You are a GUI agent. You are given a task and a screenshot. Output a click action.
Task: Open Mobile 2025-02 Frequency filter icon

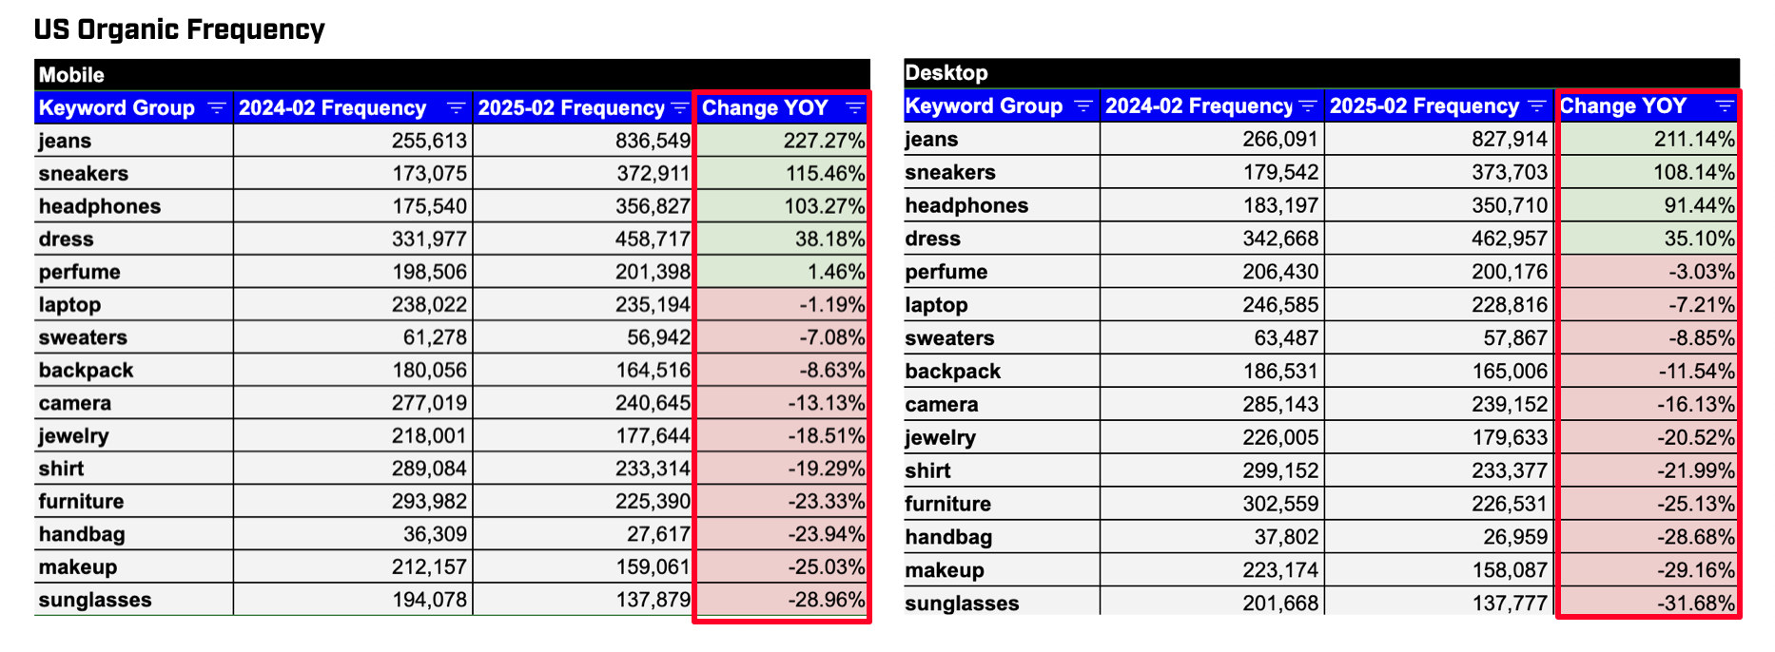(x=680, y=108)
